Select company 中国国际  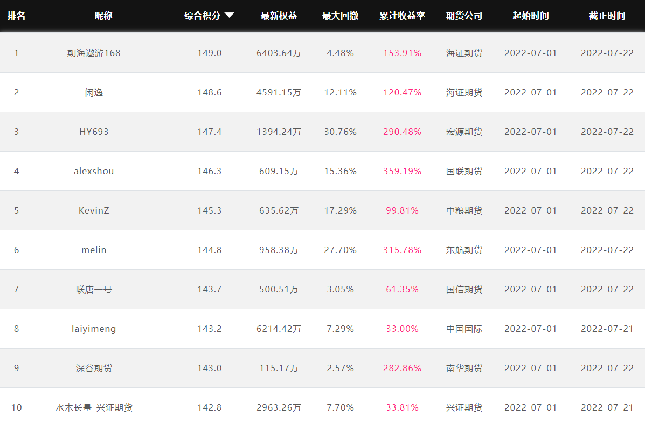[x=464, y=329]
